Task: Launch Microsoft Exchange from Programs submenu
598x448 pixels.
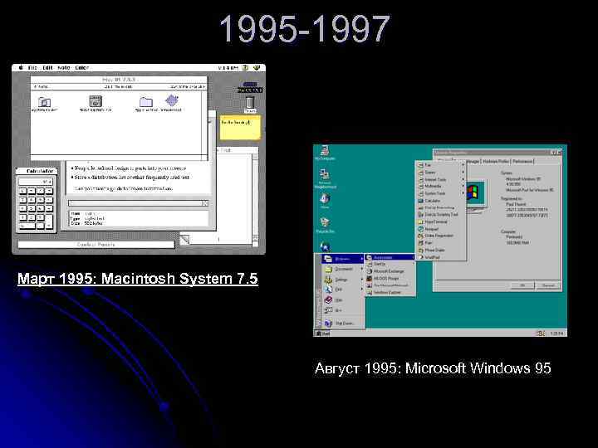Action: 390,271
